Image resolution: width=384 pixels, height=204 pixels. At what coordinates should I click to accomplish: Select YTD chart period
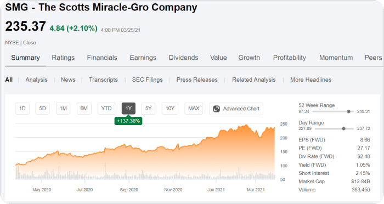[106, 109]
